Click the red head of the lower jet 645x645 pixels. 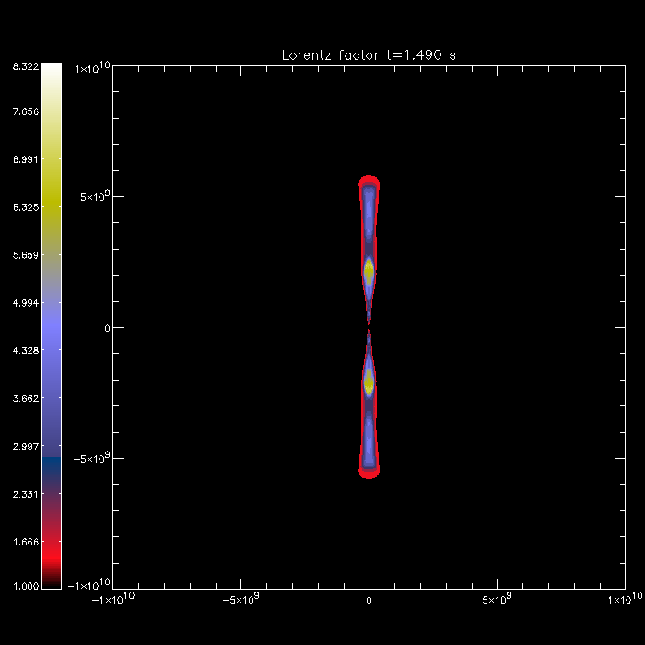coord(369,473)
